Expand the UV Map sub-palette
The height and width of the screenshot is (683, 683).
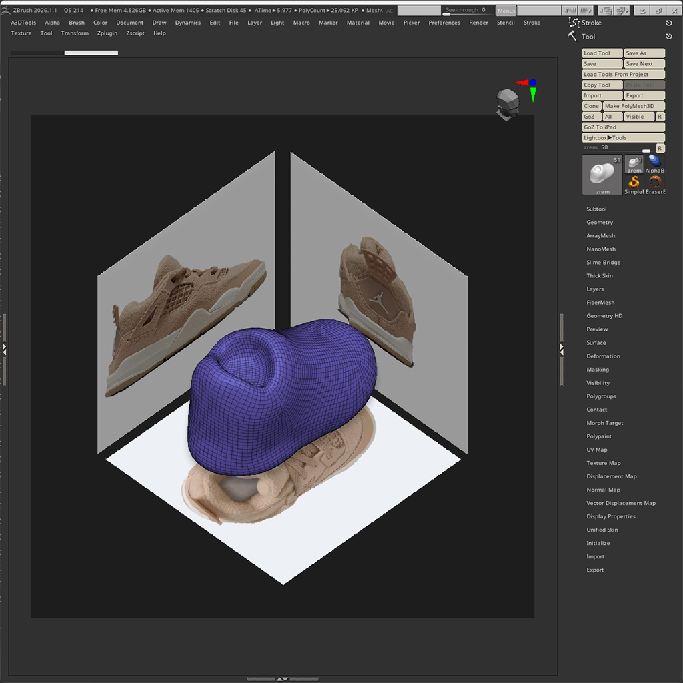(596, 450)
